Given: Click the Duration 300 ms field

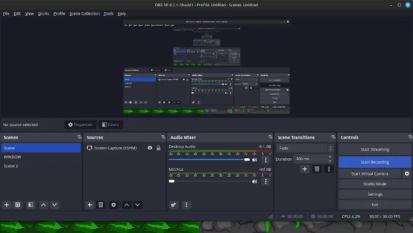Looking at the screenshot, I should tap(313, 159).
